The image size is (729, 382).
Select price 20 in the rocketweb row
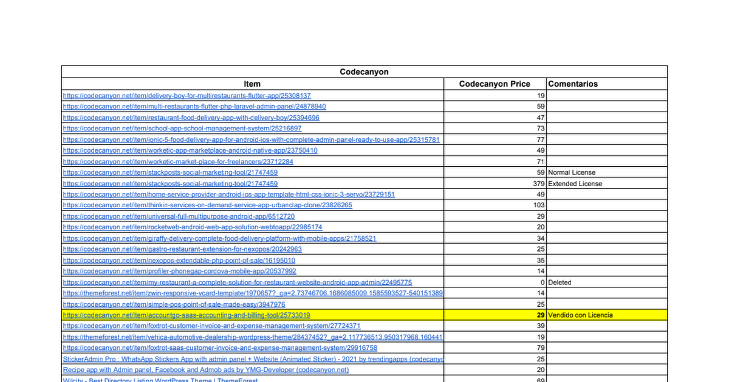[495, 227]
